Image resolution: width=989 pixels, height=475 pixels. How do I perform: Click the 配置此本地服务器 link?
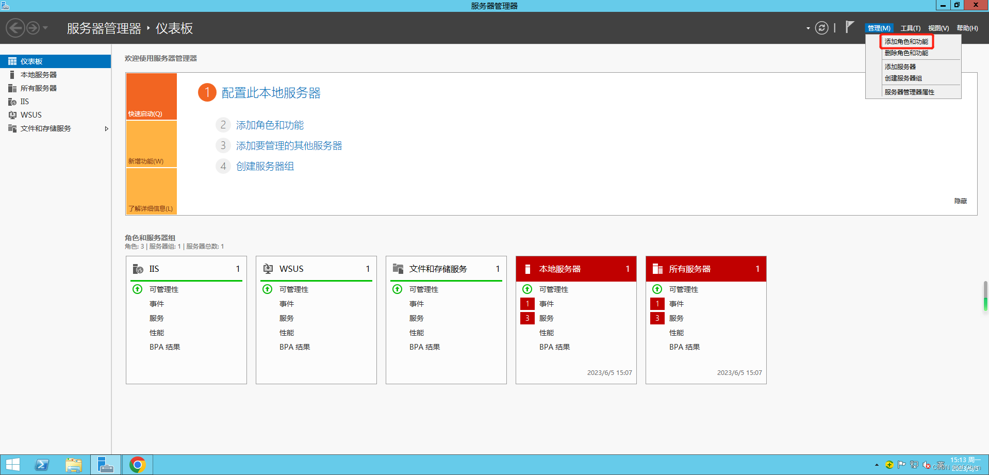(271, 93)
